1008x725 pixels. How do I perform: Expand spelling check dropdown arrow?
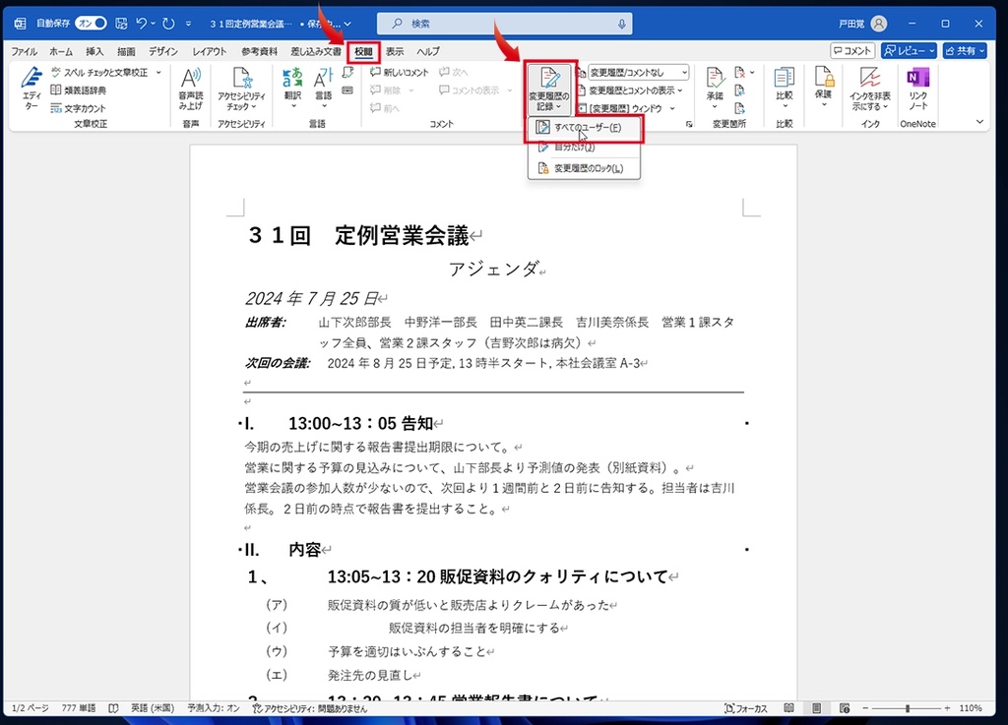click(158, 73)
